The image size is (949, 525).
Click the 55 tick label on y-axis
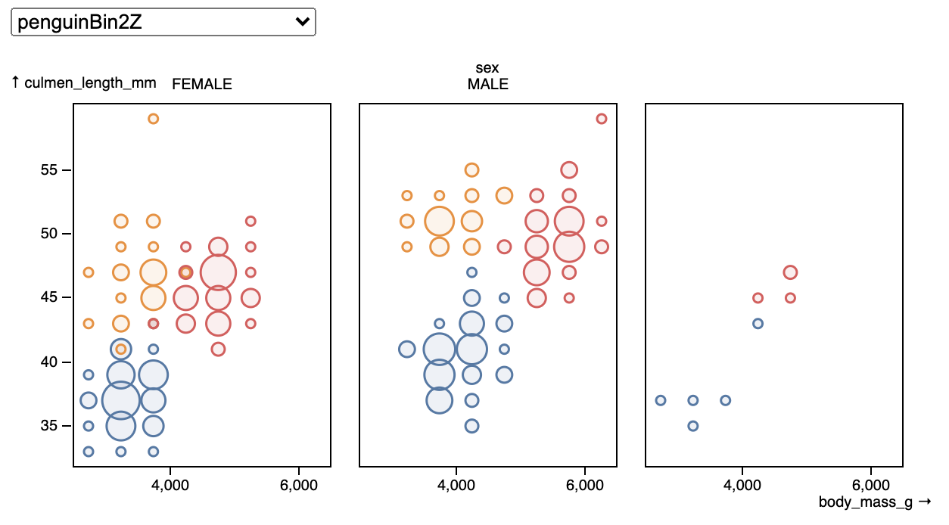(49, 170)
